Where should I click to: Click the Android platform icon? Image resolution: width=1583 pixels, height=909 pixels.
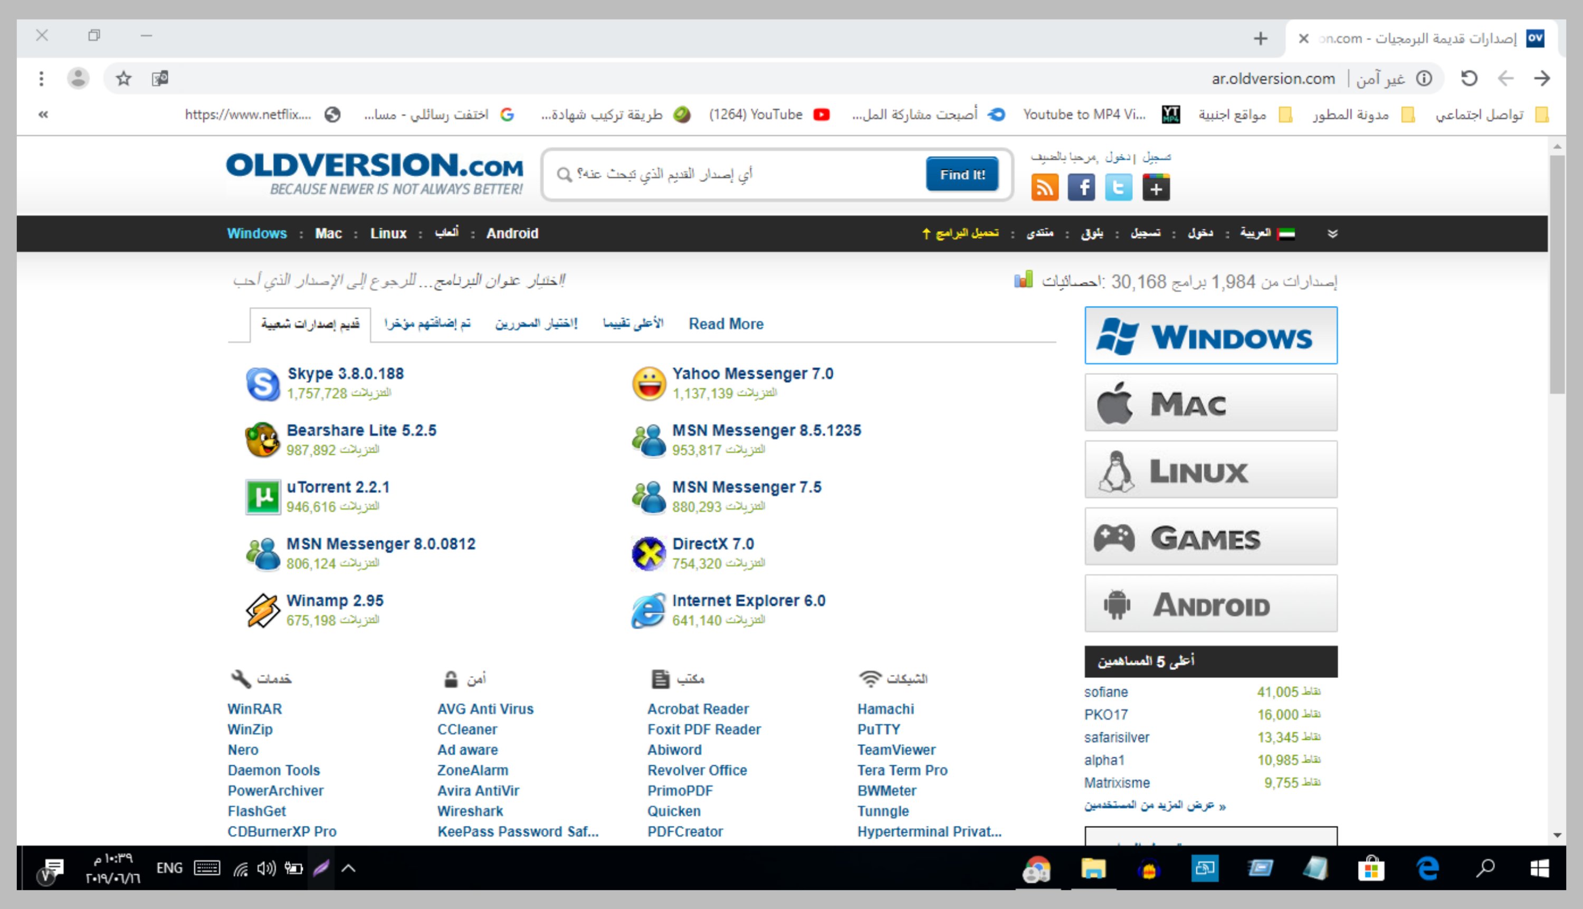(1210, 604)
